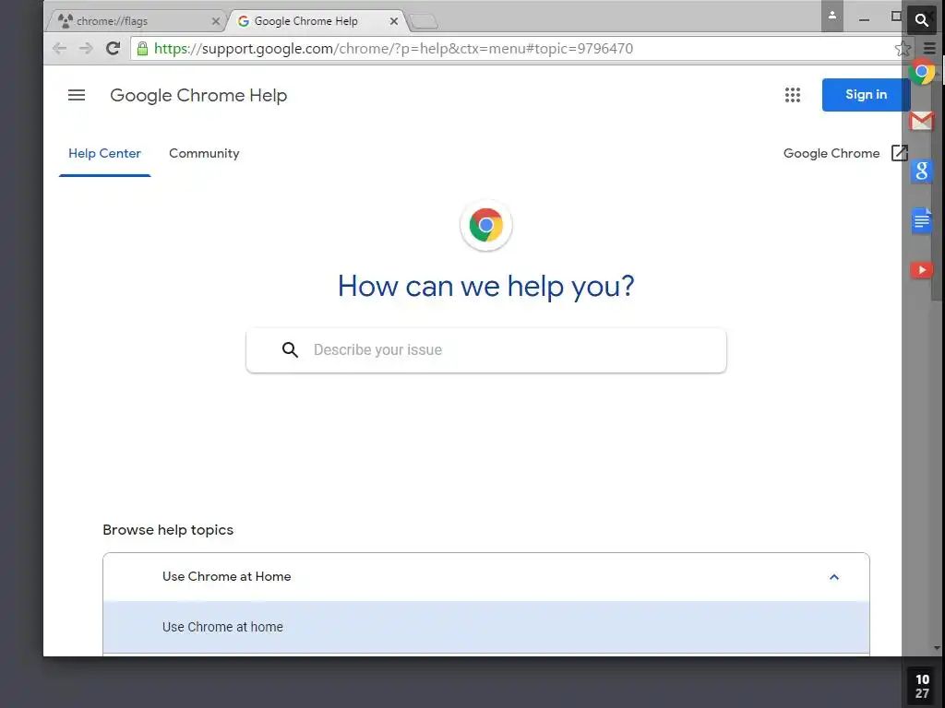This screenshot has height=708, width=945.
Task: Click the page scrollbar down arrow
Action: point(937,648)
